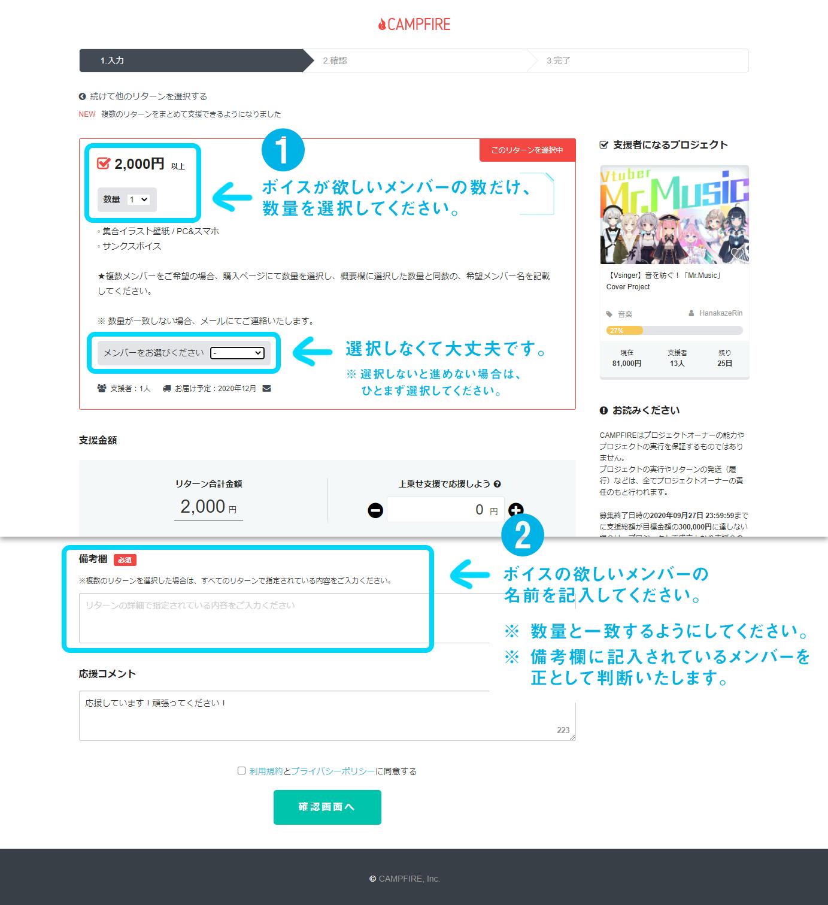Toggle the red 2,000円 return checkbox

tap(104, 163)
